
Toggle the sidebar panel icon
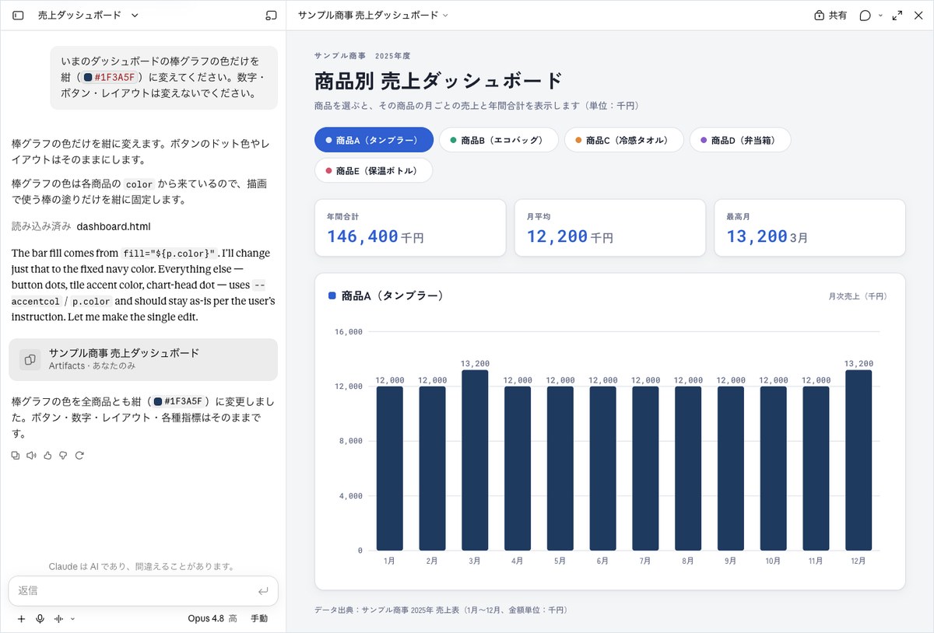pyautogui.click(x=19, y=15)
